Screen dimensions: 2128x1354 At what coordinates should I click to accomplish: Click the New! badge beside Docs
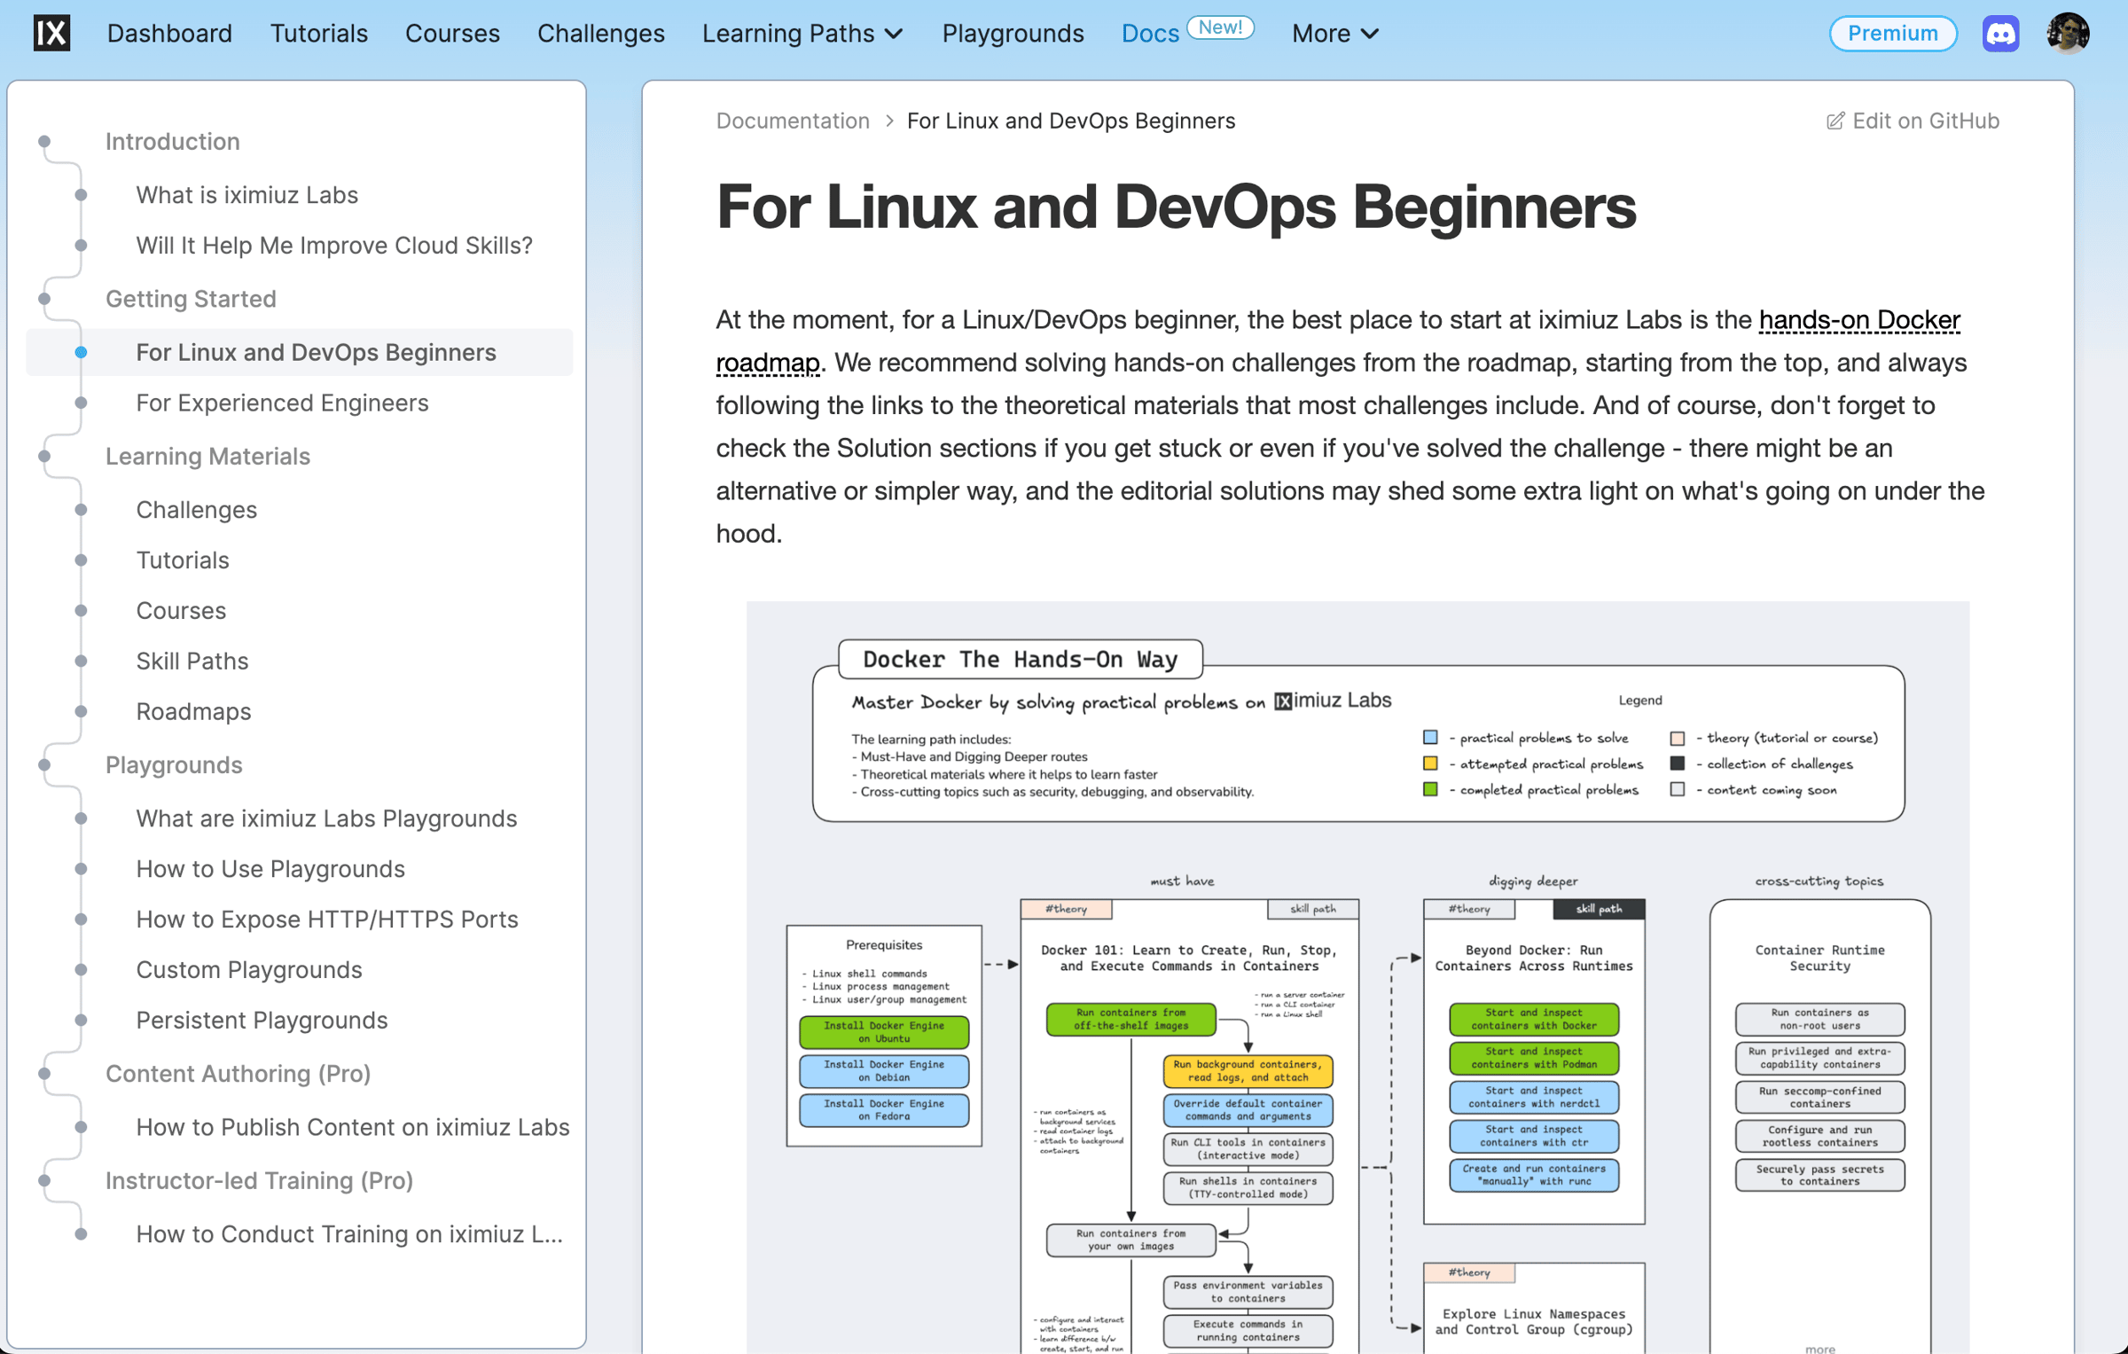[x=1220, y=27]
